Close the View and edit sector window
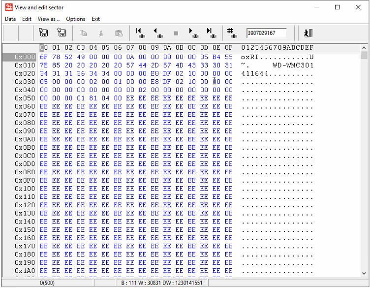Screen dimensions: 370x288 click(x=358, y=7)
